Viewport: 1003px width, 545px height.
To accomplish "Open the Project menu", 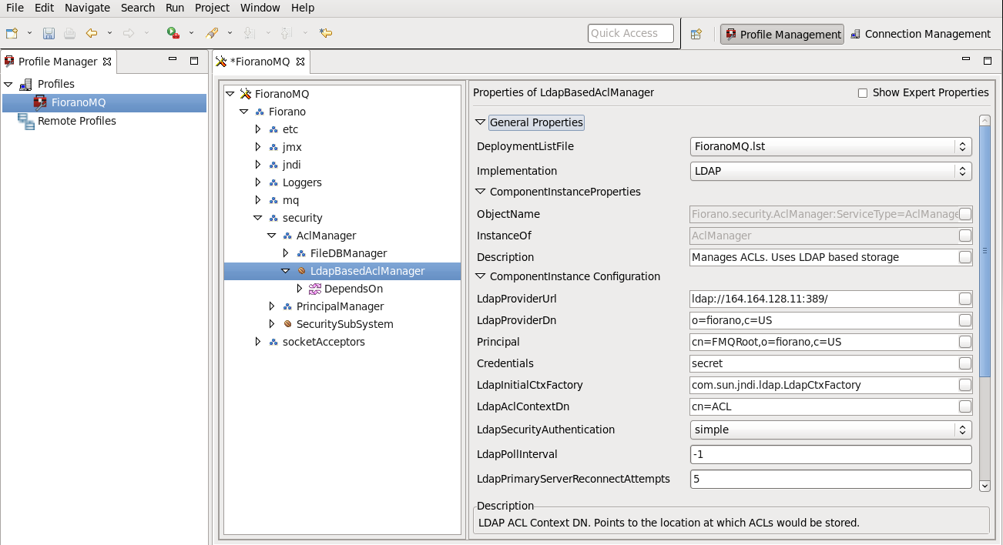I will click(x=212, y=8).
